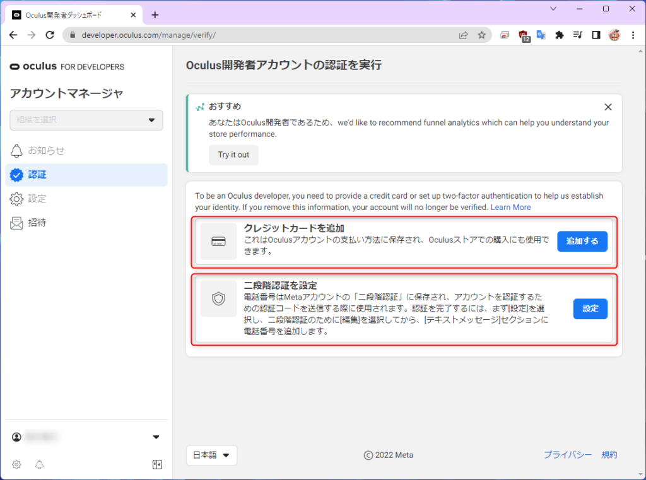646x480 pixels.
Task: Bookmark this page with the star icon
Action: tap(481, 35)
